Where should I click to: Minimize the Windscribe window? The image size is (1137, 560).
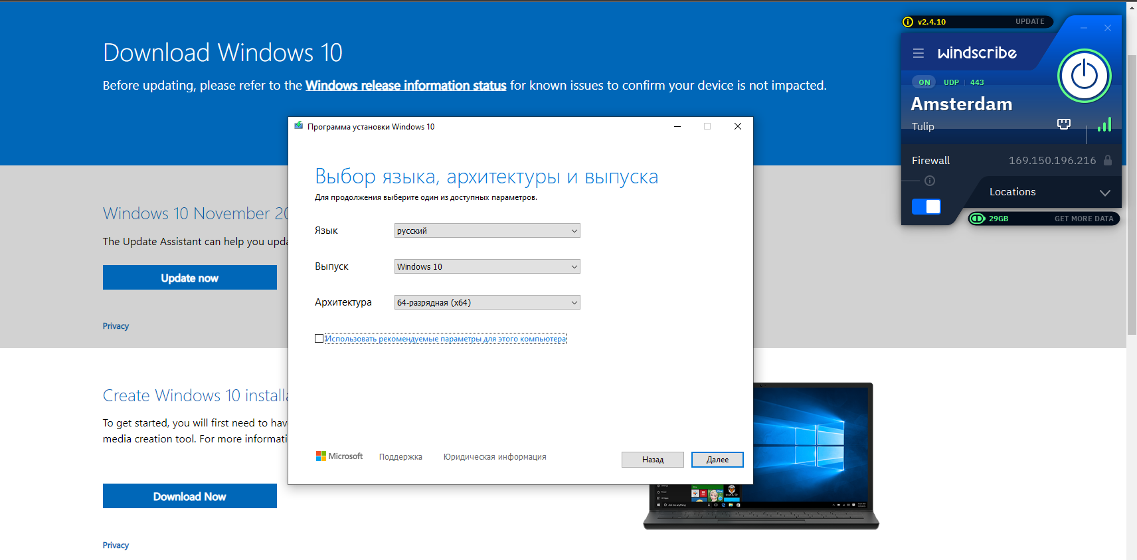(x=1084, y=28)
